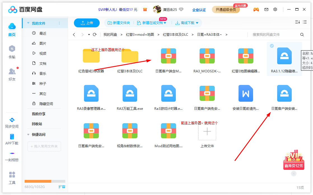
Task: Open 回收站 recycle bin
Action: pos(37,124)
